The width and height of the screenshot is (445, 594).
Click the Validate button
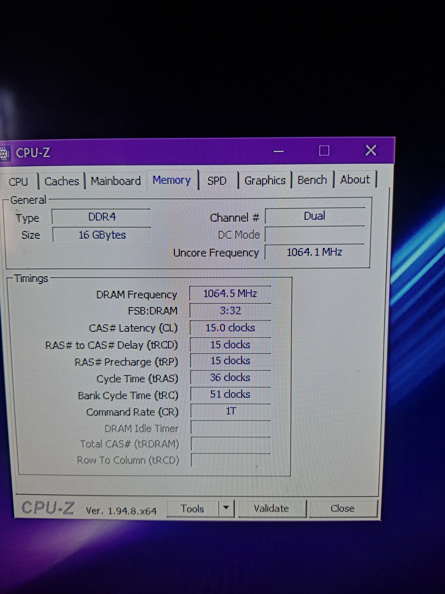(x=271, y=508)
